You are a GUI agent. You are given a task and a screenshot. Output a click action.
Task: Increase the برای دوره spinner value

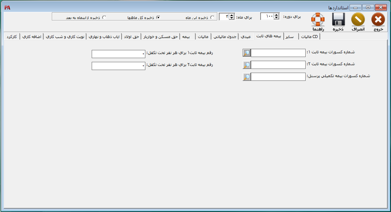pos(276,15)
